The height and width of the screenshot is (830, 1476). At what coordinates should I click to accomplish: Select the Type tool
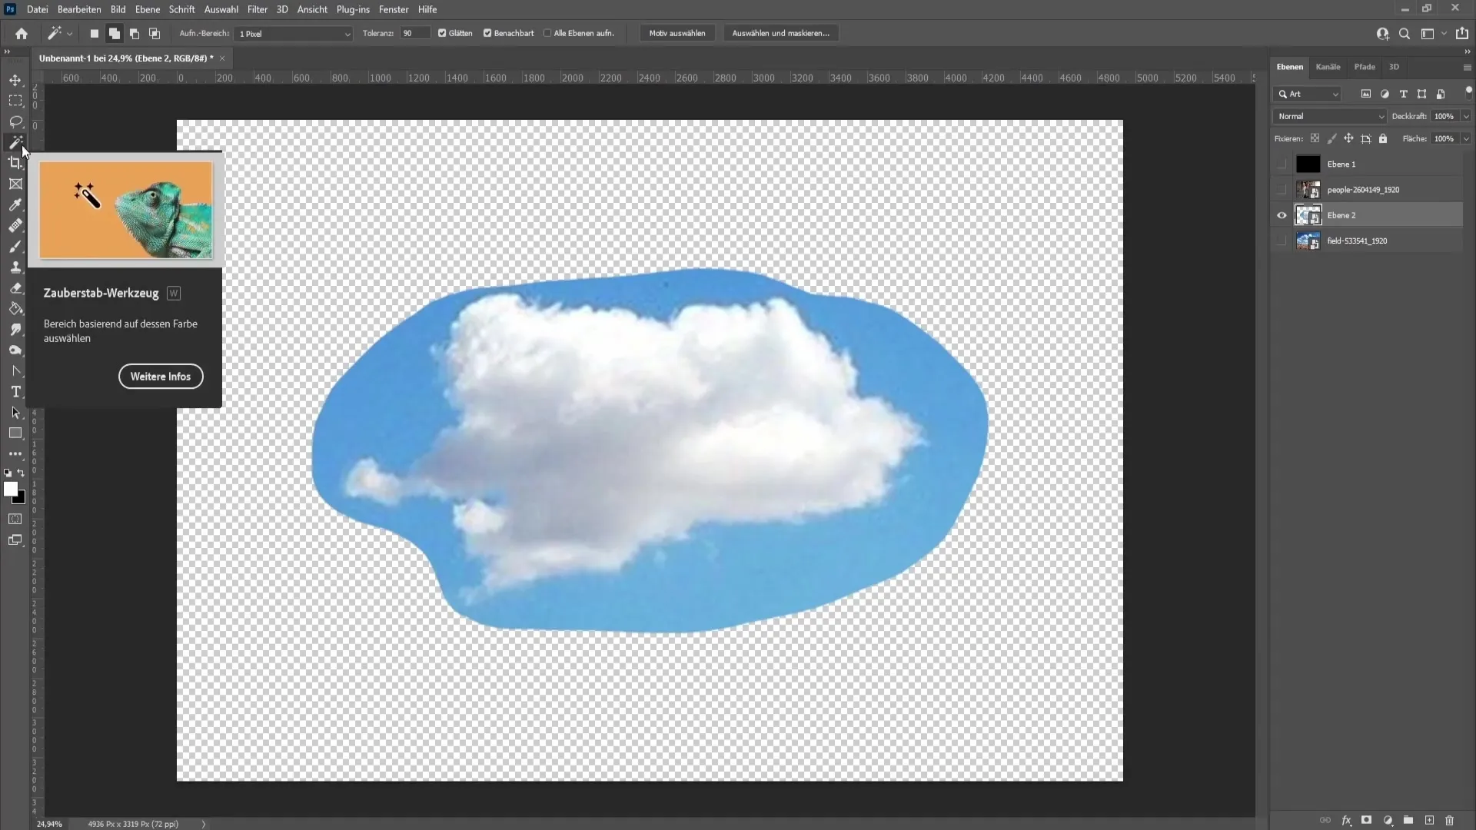point(15,391)
